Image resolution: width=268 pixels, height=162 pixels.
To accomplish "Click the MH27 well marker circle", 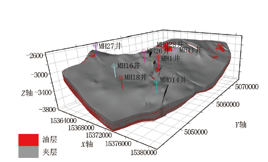I will click(96, 45).
